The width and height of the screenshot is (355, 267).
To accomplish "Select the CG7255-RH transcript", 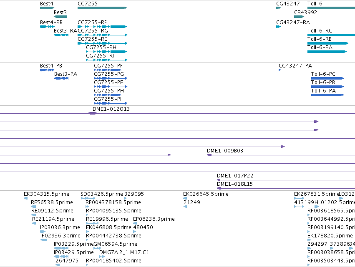I will (x=106, y=52).
